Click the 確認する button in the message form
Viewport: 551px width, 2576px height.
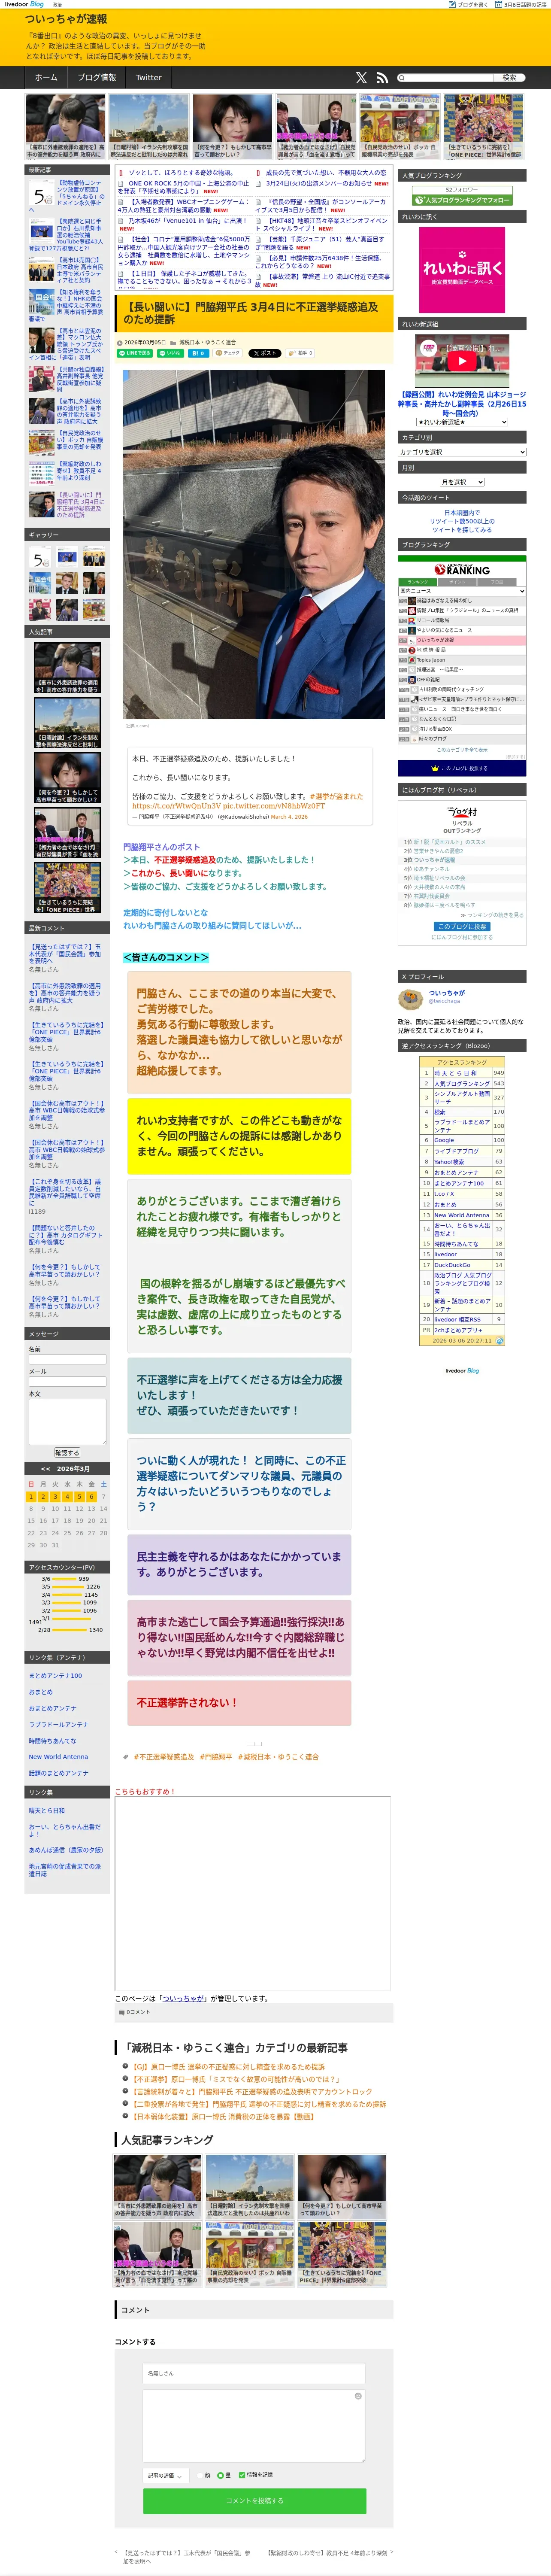[x=67, y=1452]
